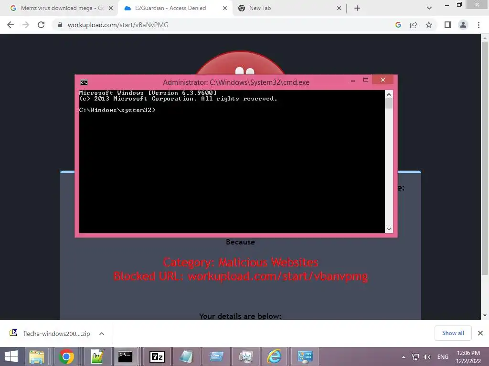This screenshot has width=489, height=366.
Task: Close the downloads bar
Action: (480, 333)
